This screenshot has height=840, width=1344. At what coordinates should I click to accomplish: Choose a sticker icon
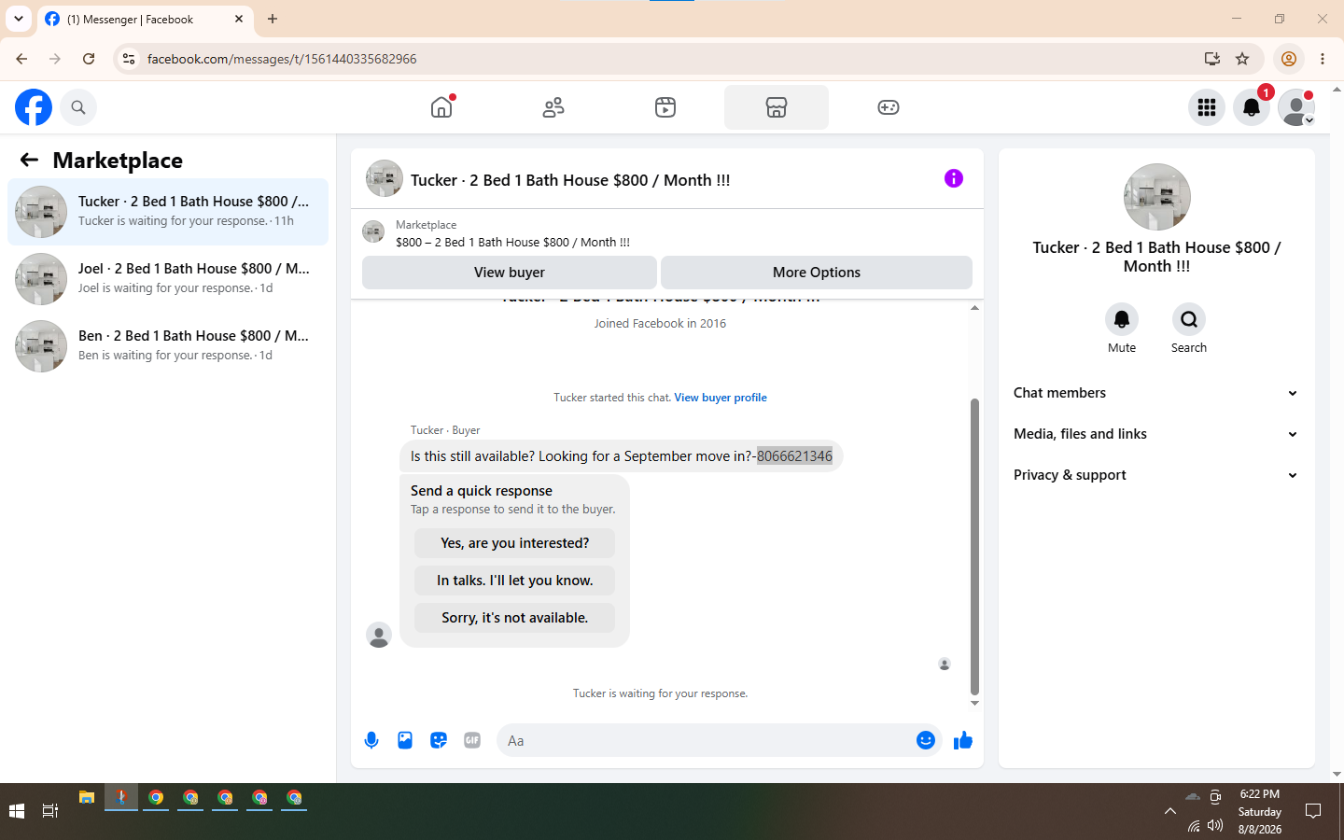(439, 740)
